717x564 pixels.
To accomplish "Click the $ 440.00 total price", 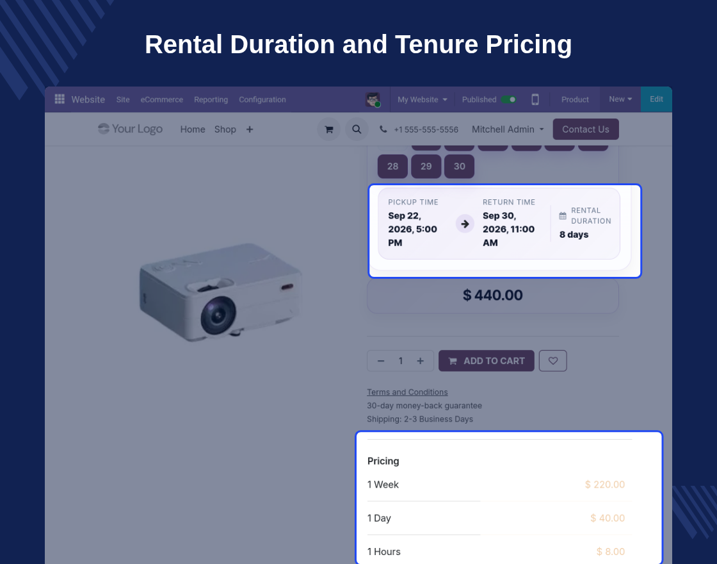I will (493, 295).
